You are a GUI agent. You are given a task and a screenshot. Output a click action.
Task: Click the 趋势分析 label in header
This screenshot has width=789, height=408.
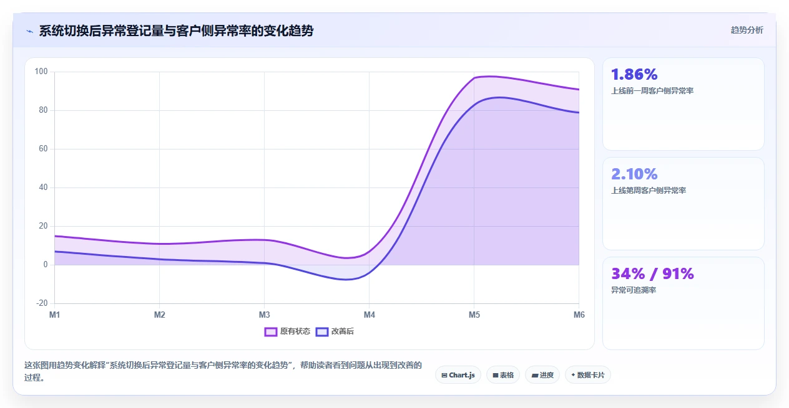(747, 30)
